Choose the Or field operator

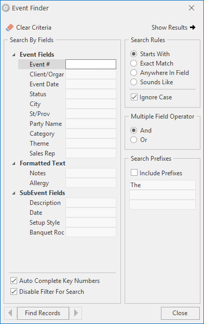coord(133,140)
